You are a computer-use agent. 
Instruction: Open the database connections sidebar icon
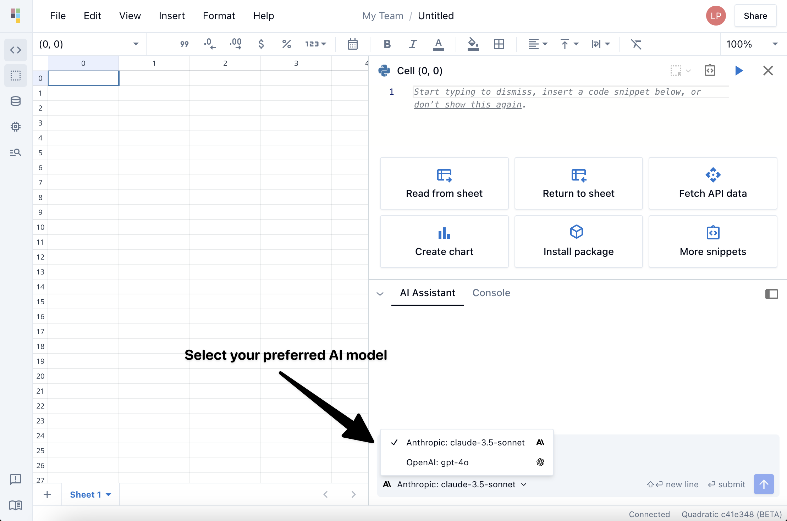click(16, 101)
